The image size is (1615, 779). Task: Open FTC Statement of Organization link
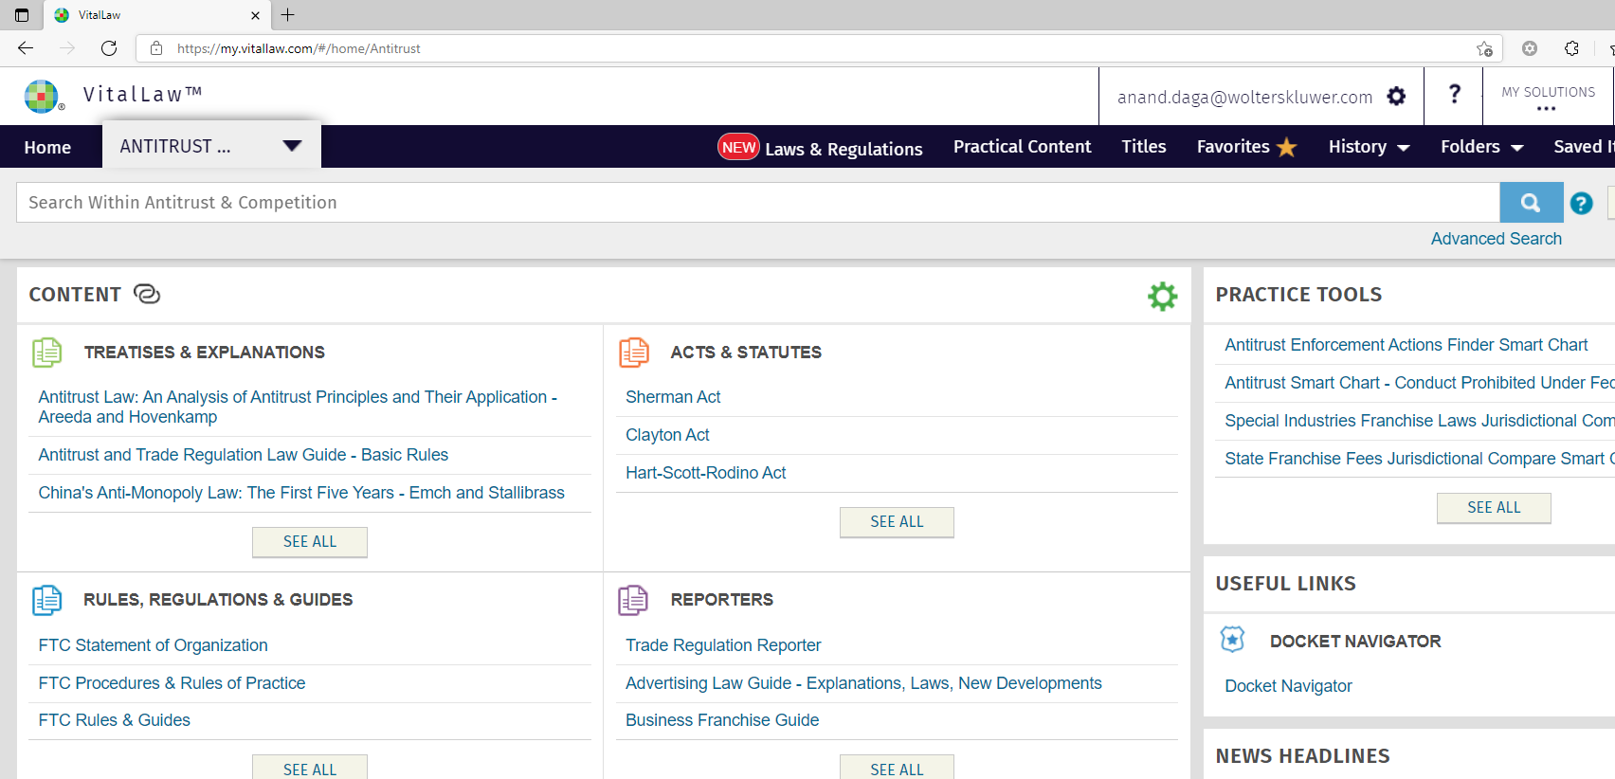point(153,645)
